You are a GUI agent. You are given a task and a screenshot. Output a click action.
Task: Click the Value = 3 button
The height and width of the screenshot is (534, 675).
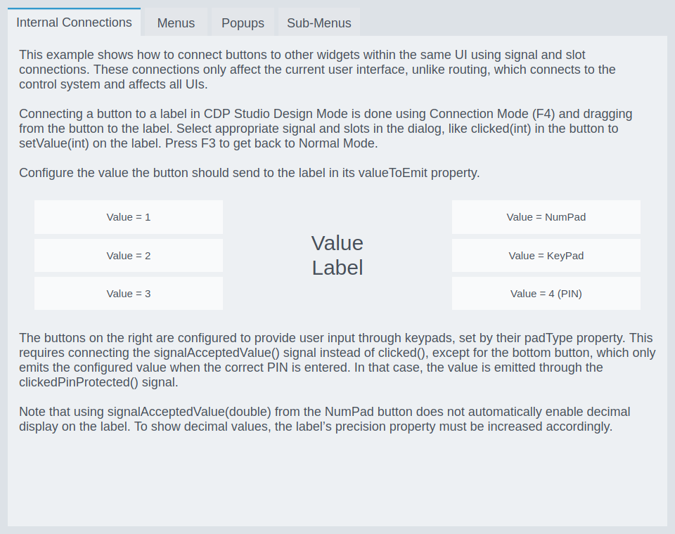pyautogui.click(x=129, y=294)
